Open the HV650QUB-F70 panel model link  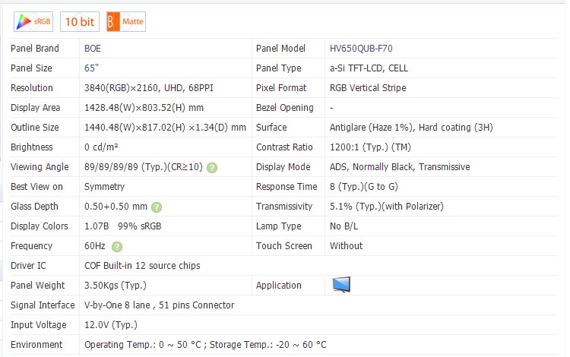coord(360,49)
